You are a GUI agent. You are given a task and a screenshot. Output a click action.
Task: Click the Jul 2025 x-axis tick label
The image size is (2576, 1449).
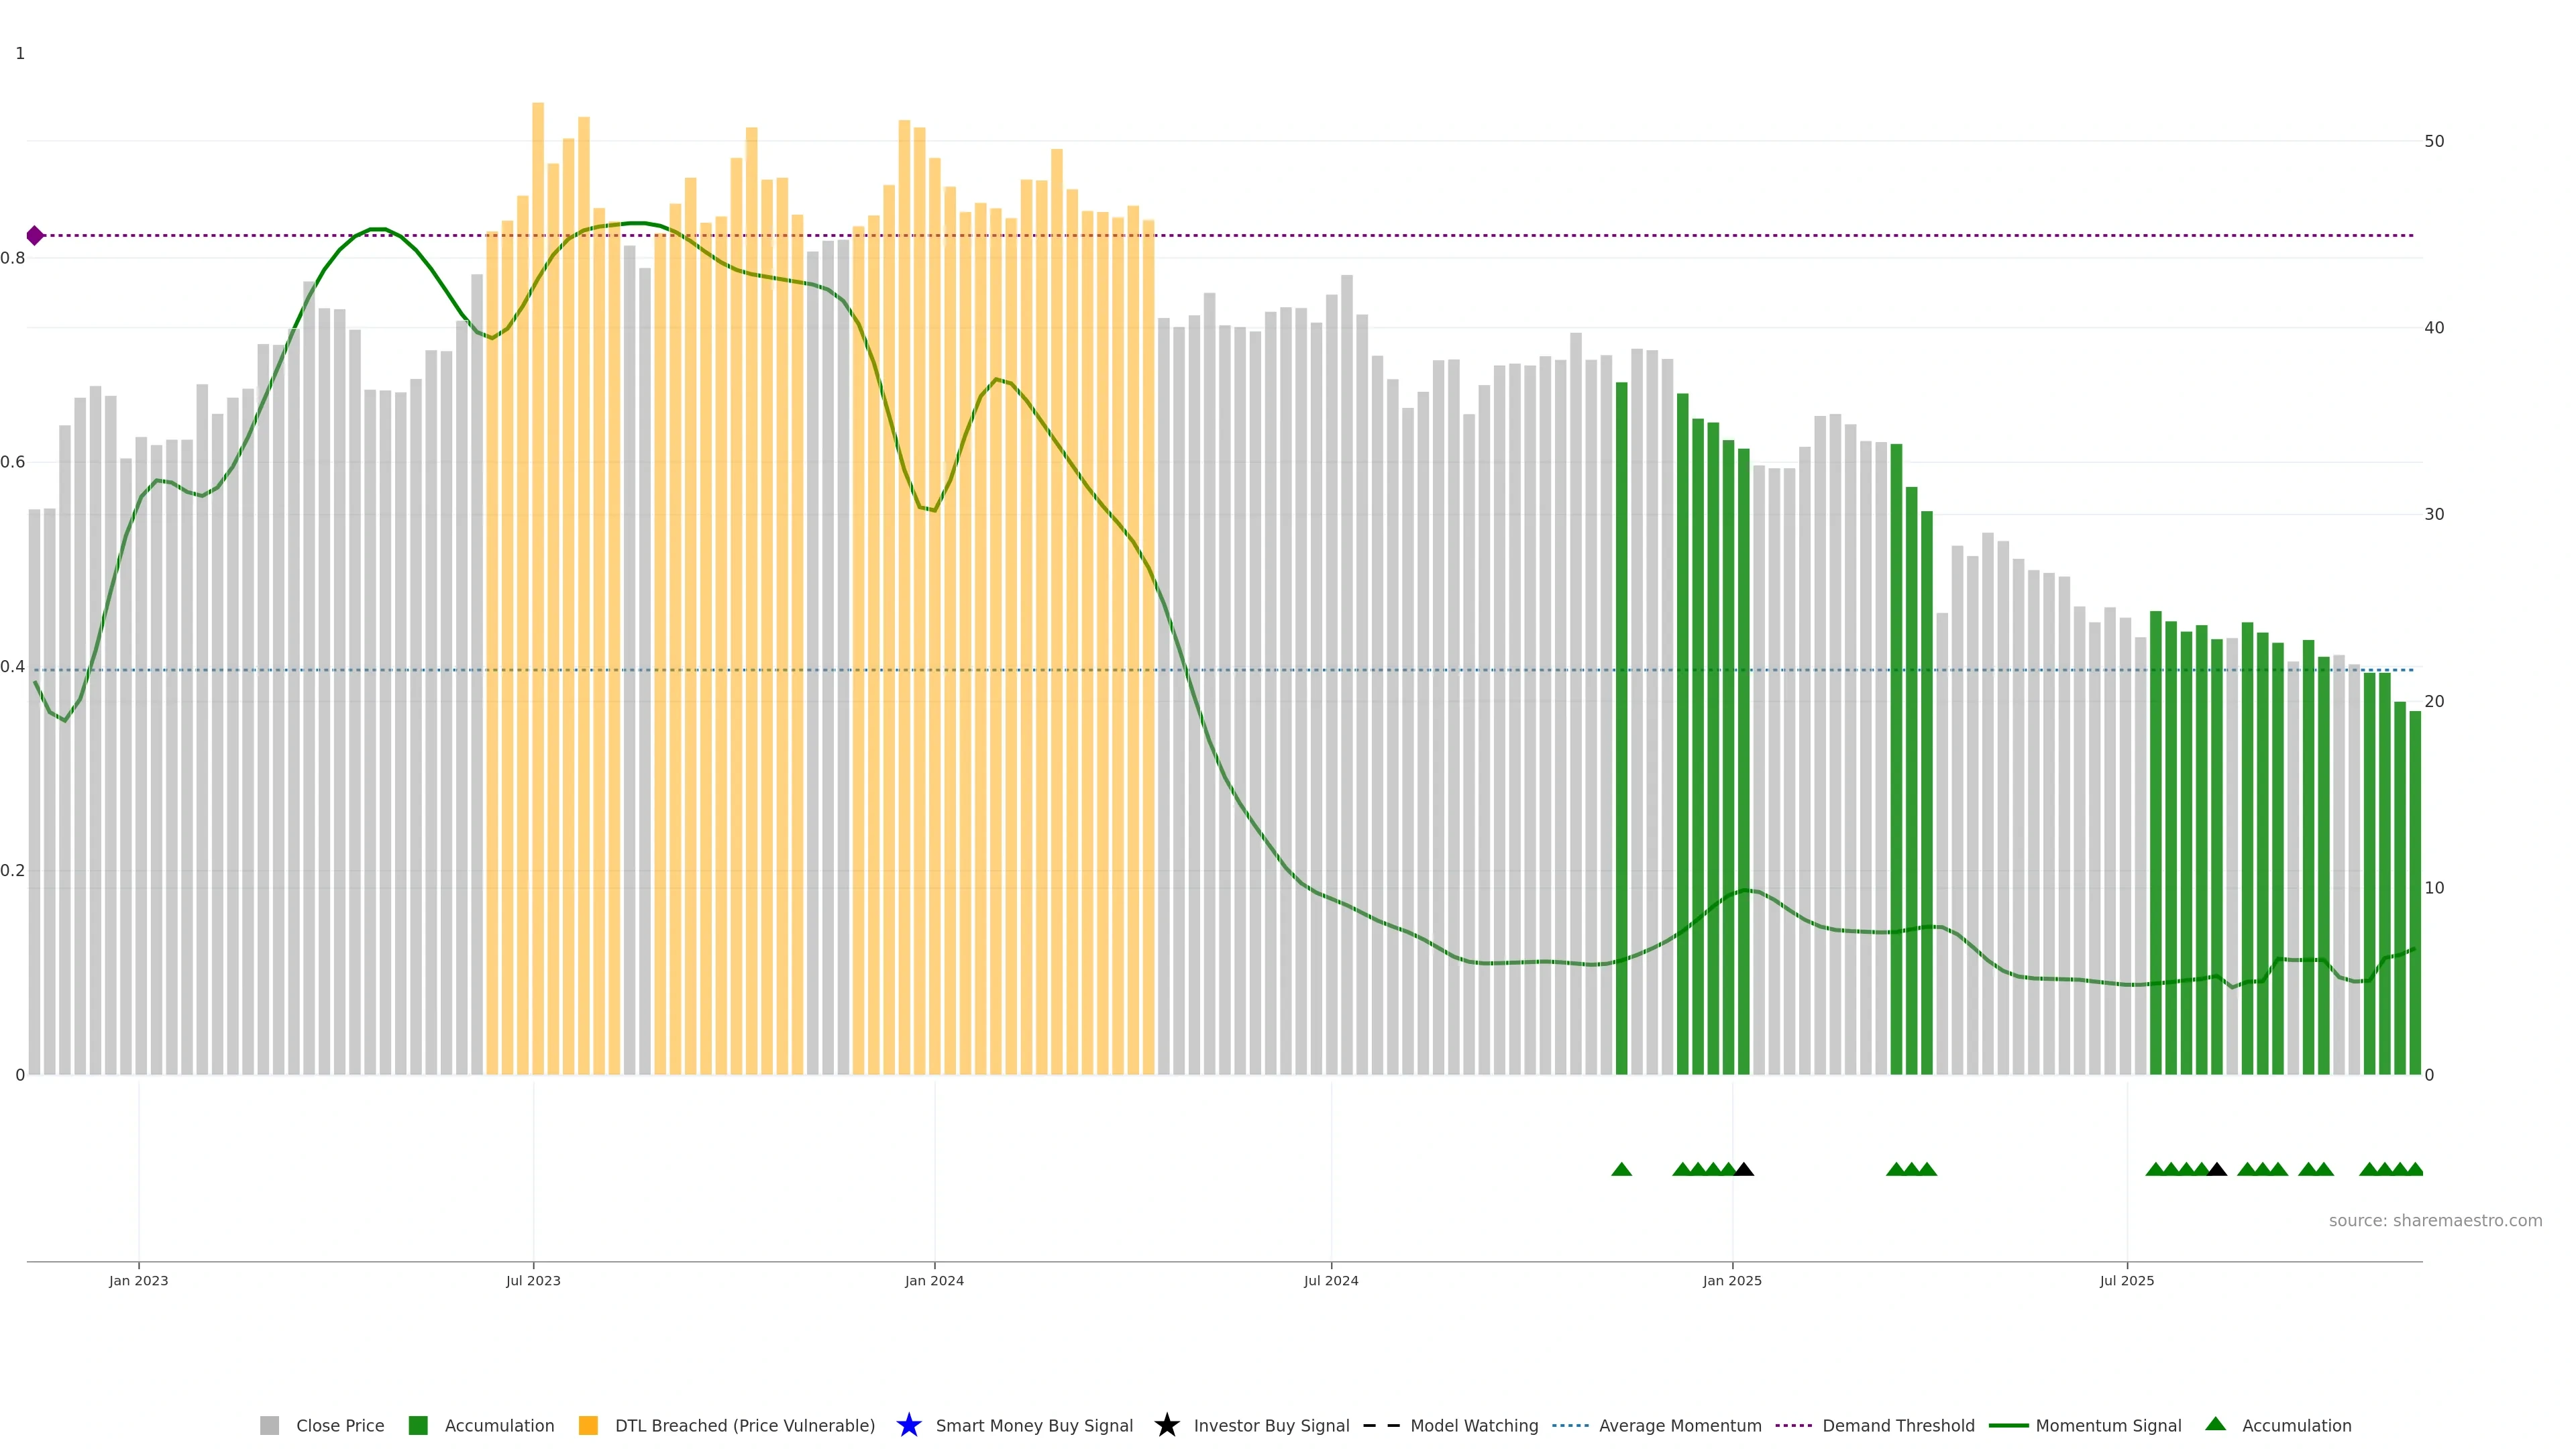[x=2126, y=1281]
